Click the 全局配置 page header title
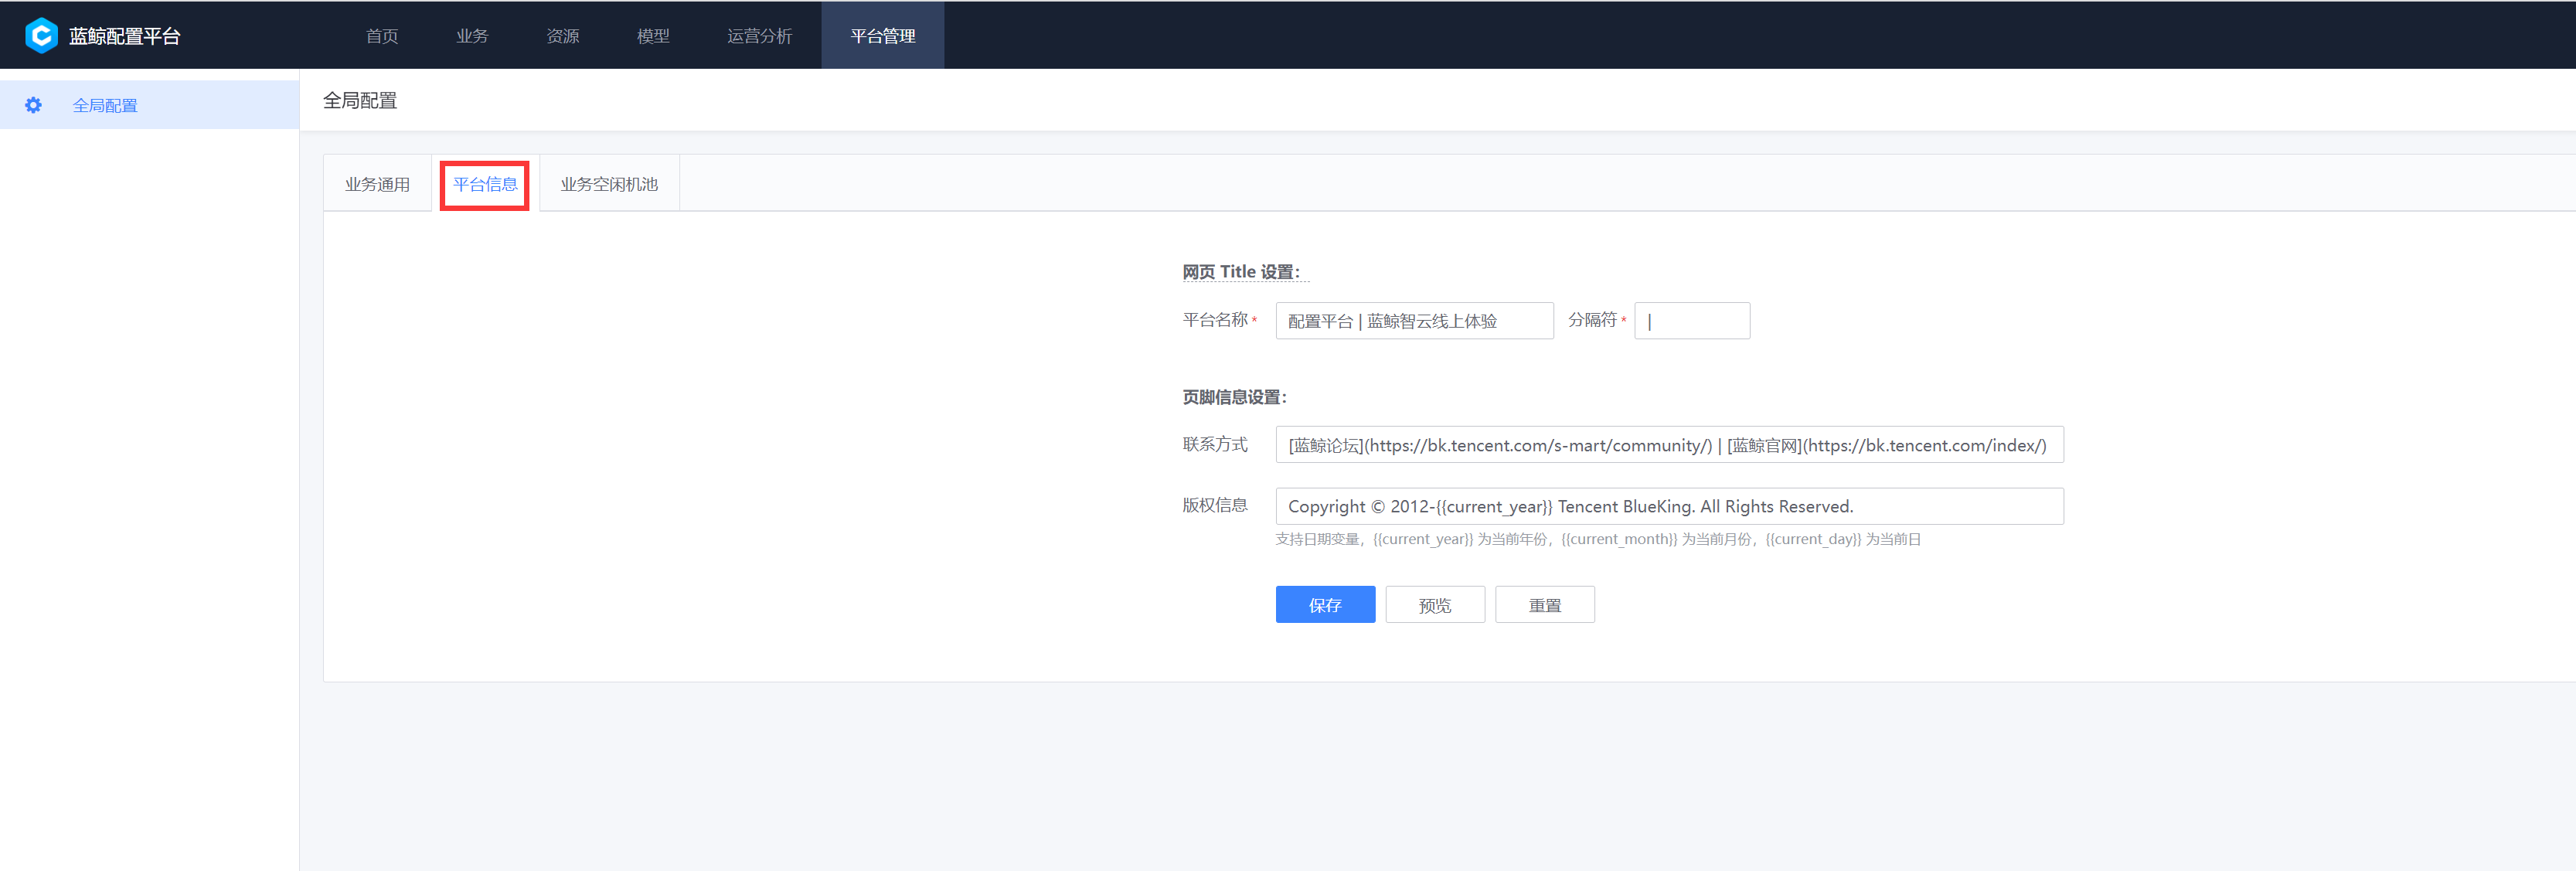This screenshot has width=2576, height=871. coord(360,100)
